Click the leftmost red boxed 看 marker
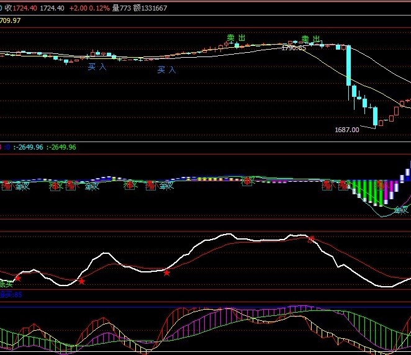 point(7,186)
